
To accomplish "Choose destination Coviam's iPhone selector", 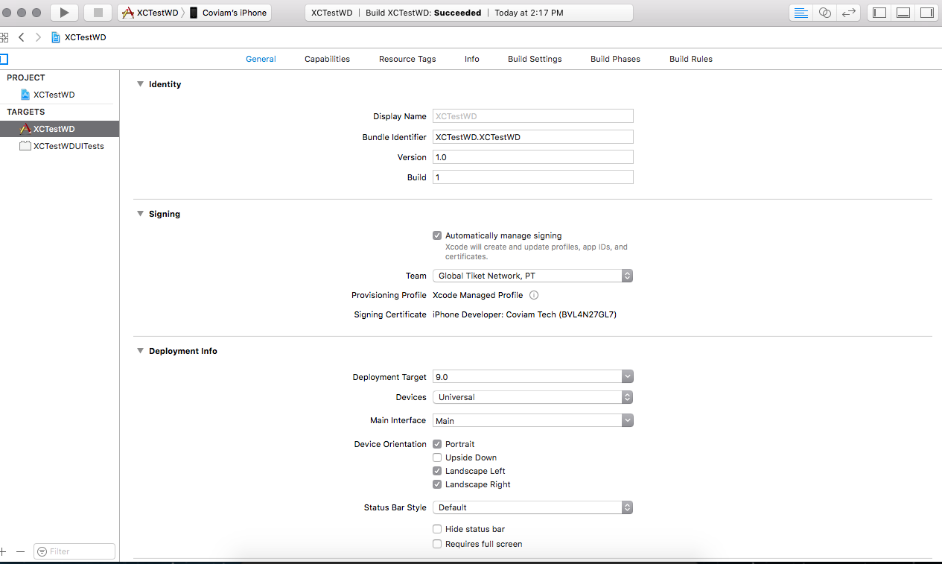I will coord(229,13).
